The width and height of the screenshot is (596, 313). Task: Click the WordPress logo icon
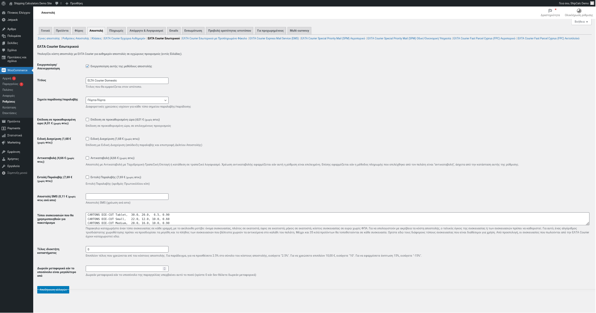(x=4, y=3)
